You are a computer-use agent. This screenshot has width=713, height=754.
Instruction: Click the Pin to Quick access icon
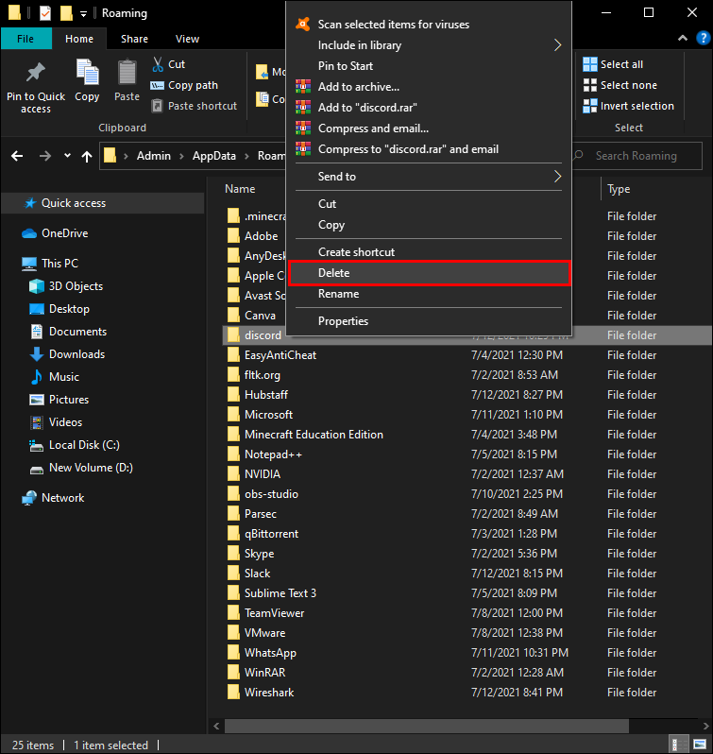(36, 73)
